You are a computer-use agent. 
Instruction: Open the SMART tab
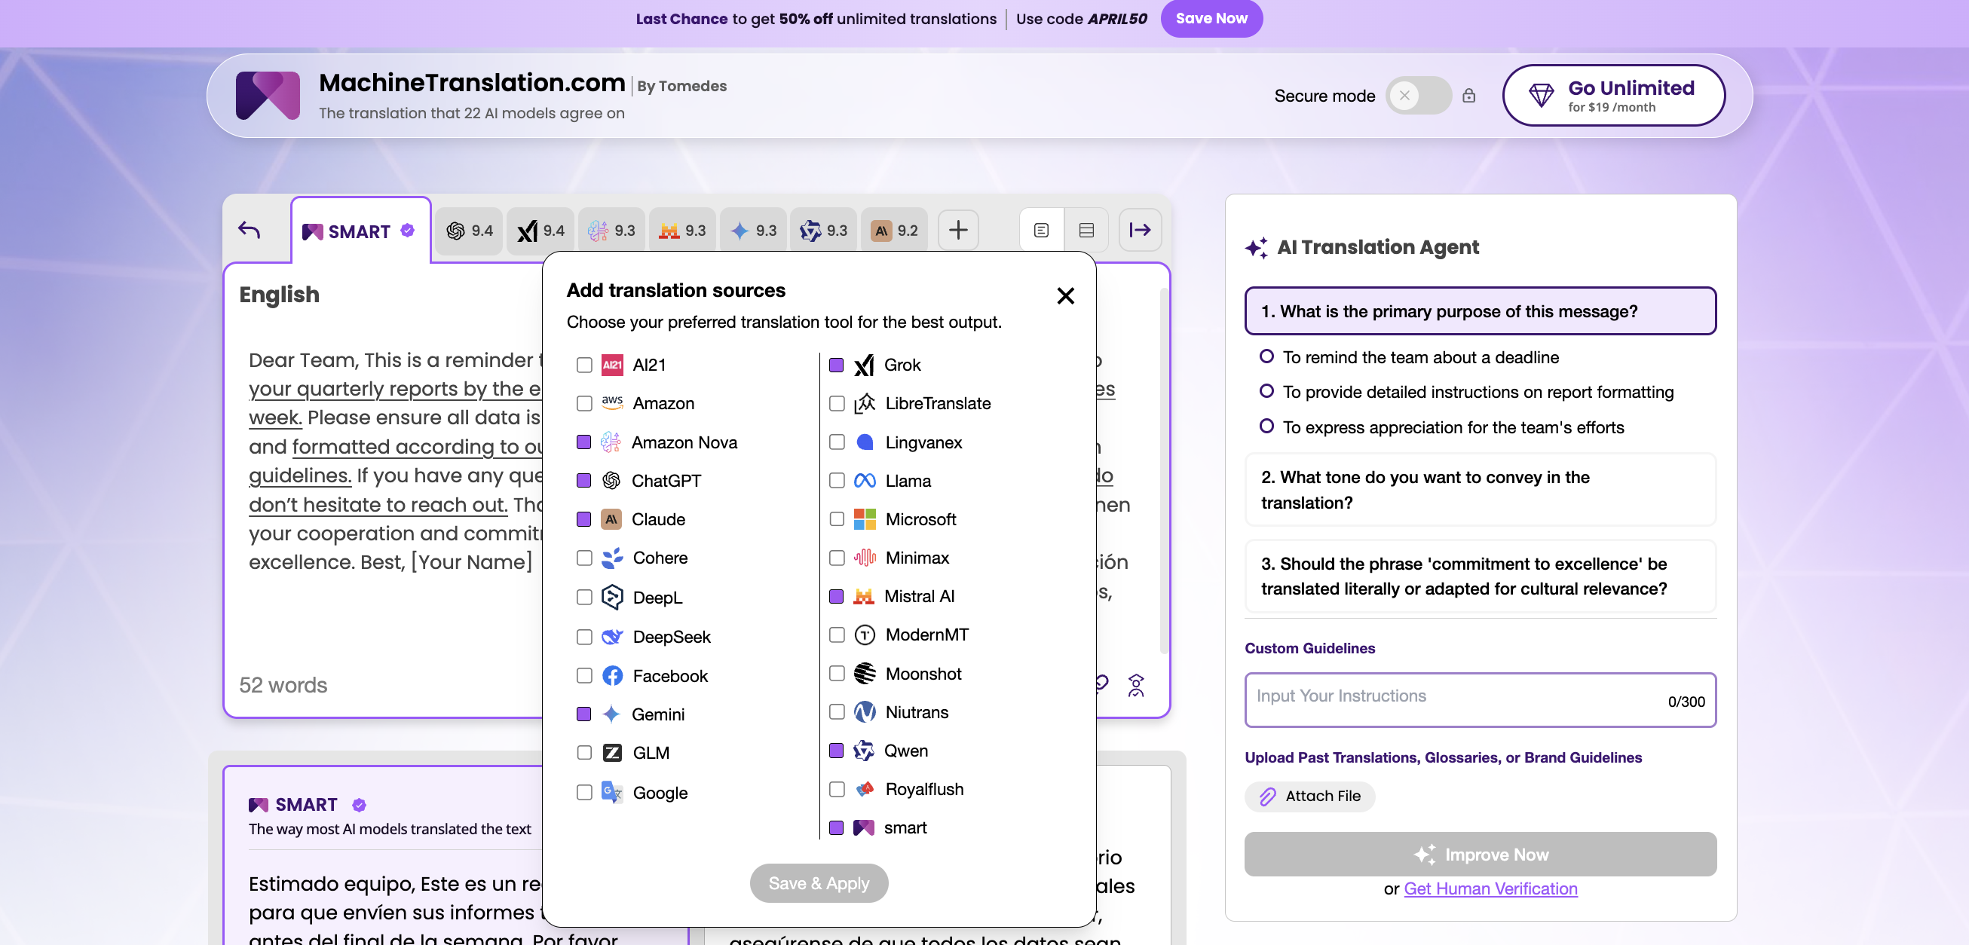(360, 231)
